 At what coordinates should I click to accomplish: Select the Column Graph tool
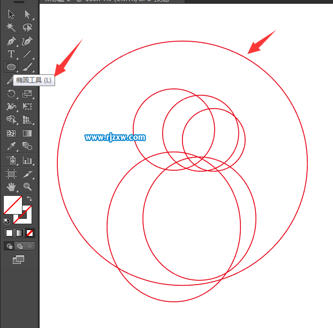click(x=27, y=161)
